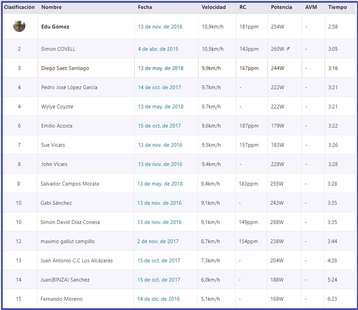Screen dimensions: 358x310
Task: Click the Velocidad column header
Action: pos(214,7)
